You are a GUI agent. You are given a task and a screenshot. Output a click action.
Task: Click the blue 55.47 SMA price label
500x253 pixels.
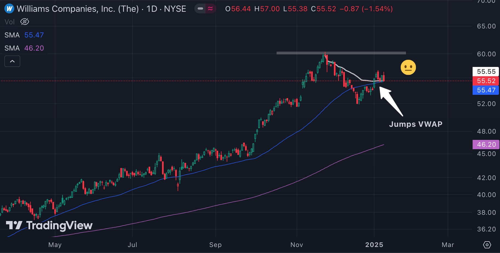pos(486,90)
